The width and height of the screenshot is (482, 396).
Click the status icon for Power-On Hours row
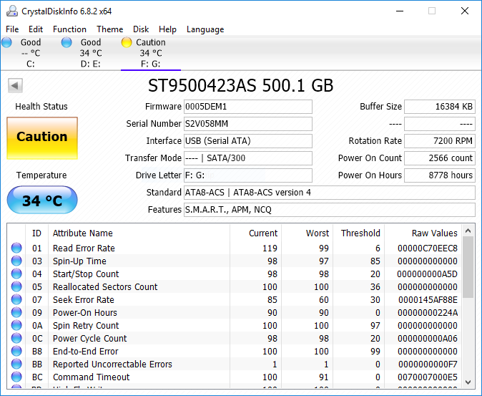[x=16, y=313]
